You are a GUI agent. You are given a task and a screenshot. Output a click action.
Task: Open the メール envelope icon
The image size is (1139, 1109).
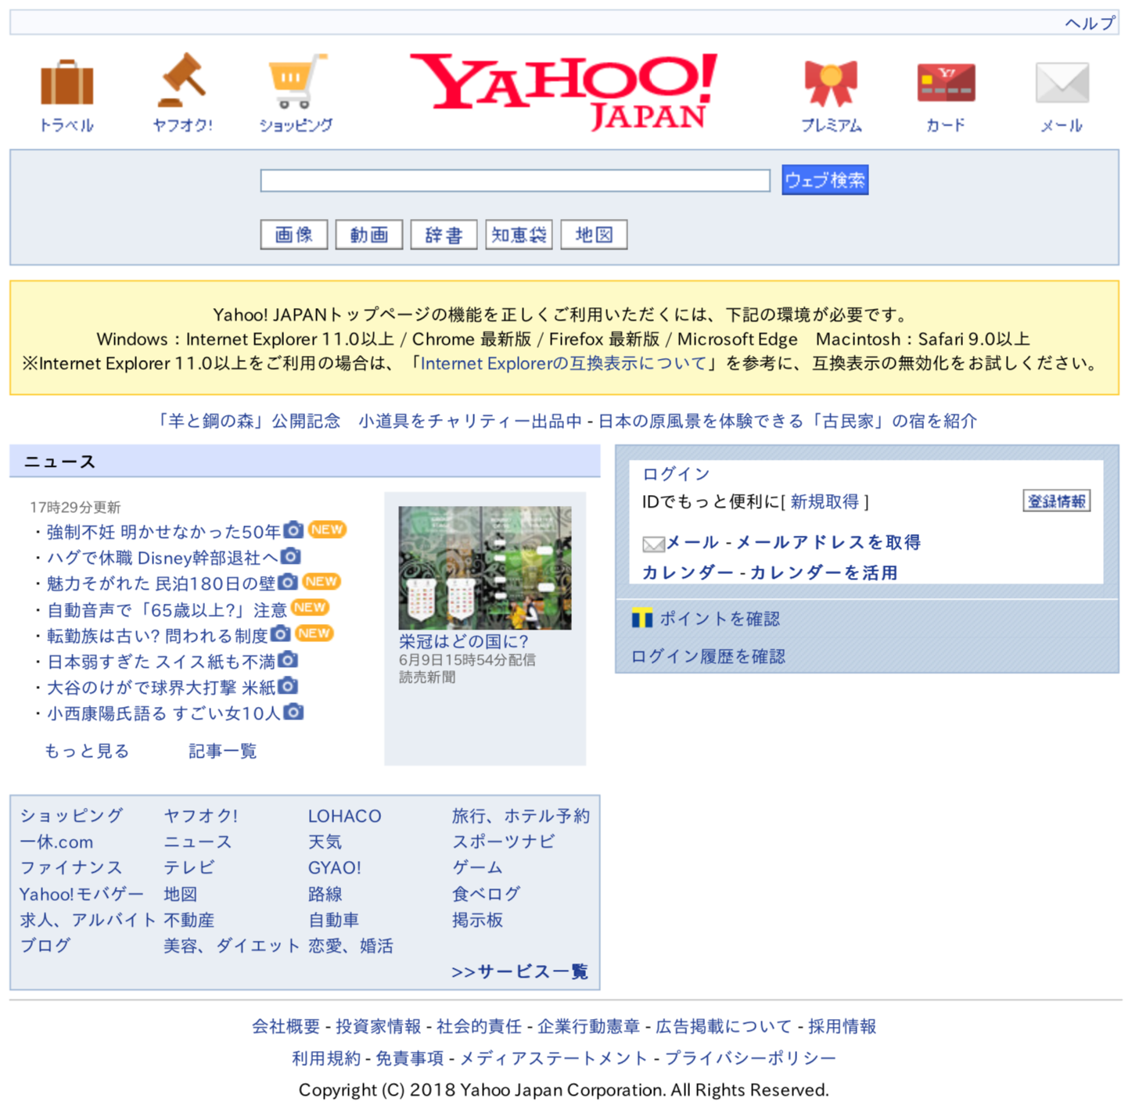coord(1062,83)
